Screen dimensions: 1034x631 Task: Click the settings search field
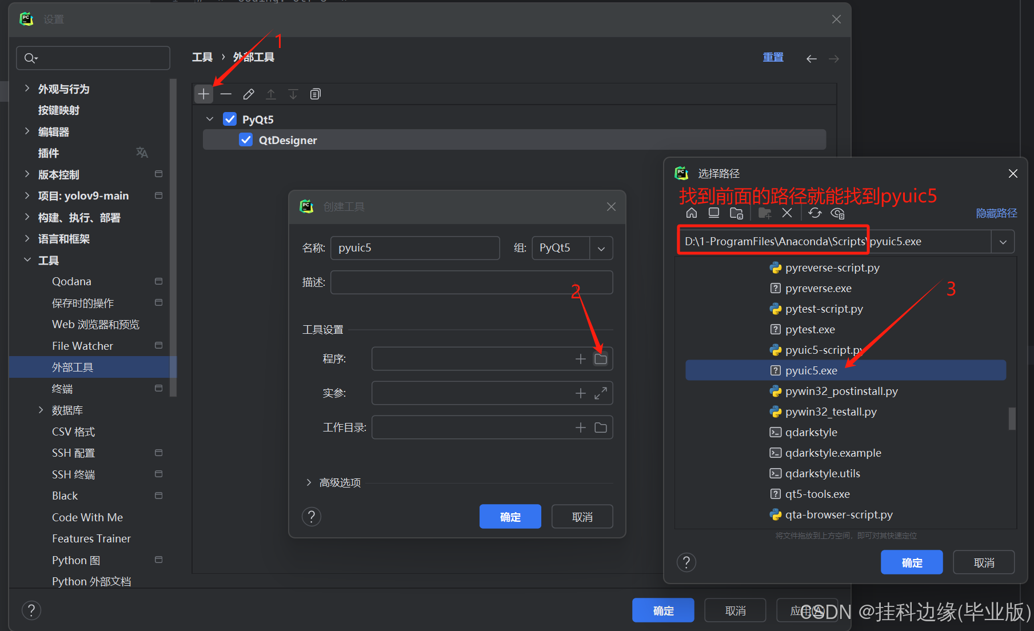(x=93, y=58)
